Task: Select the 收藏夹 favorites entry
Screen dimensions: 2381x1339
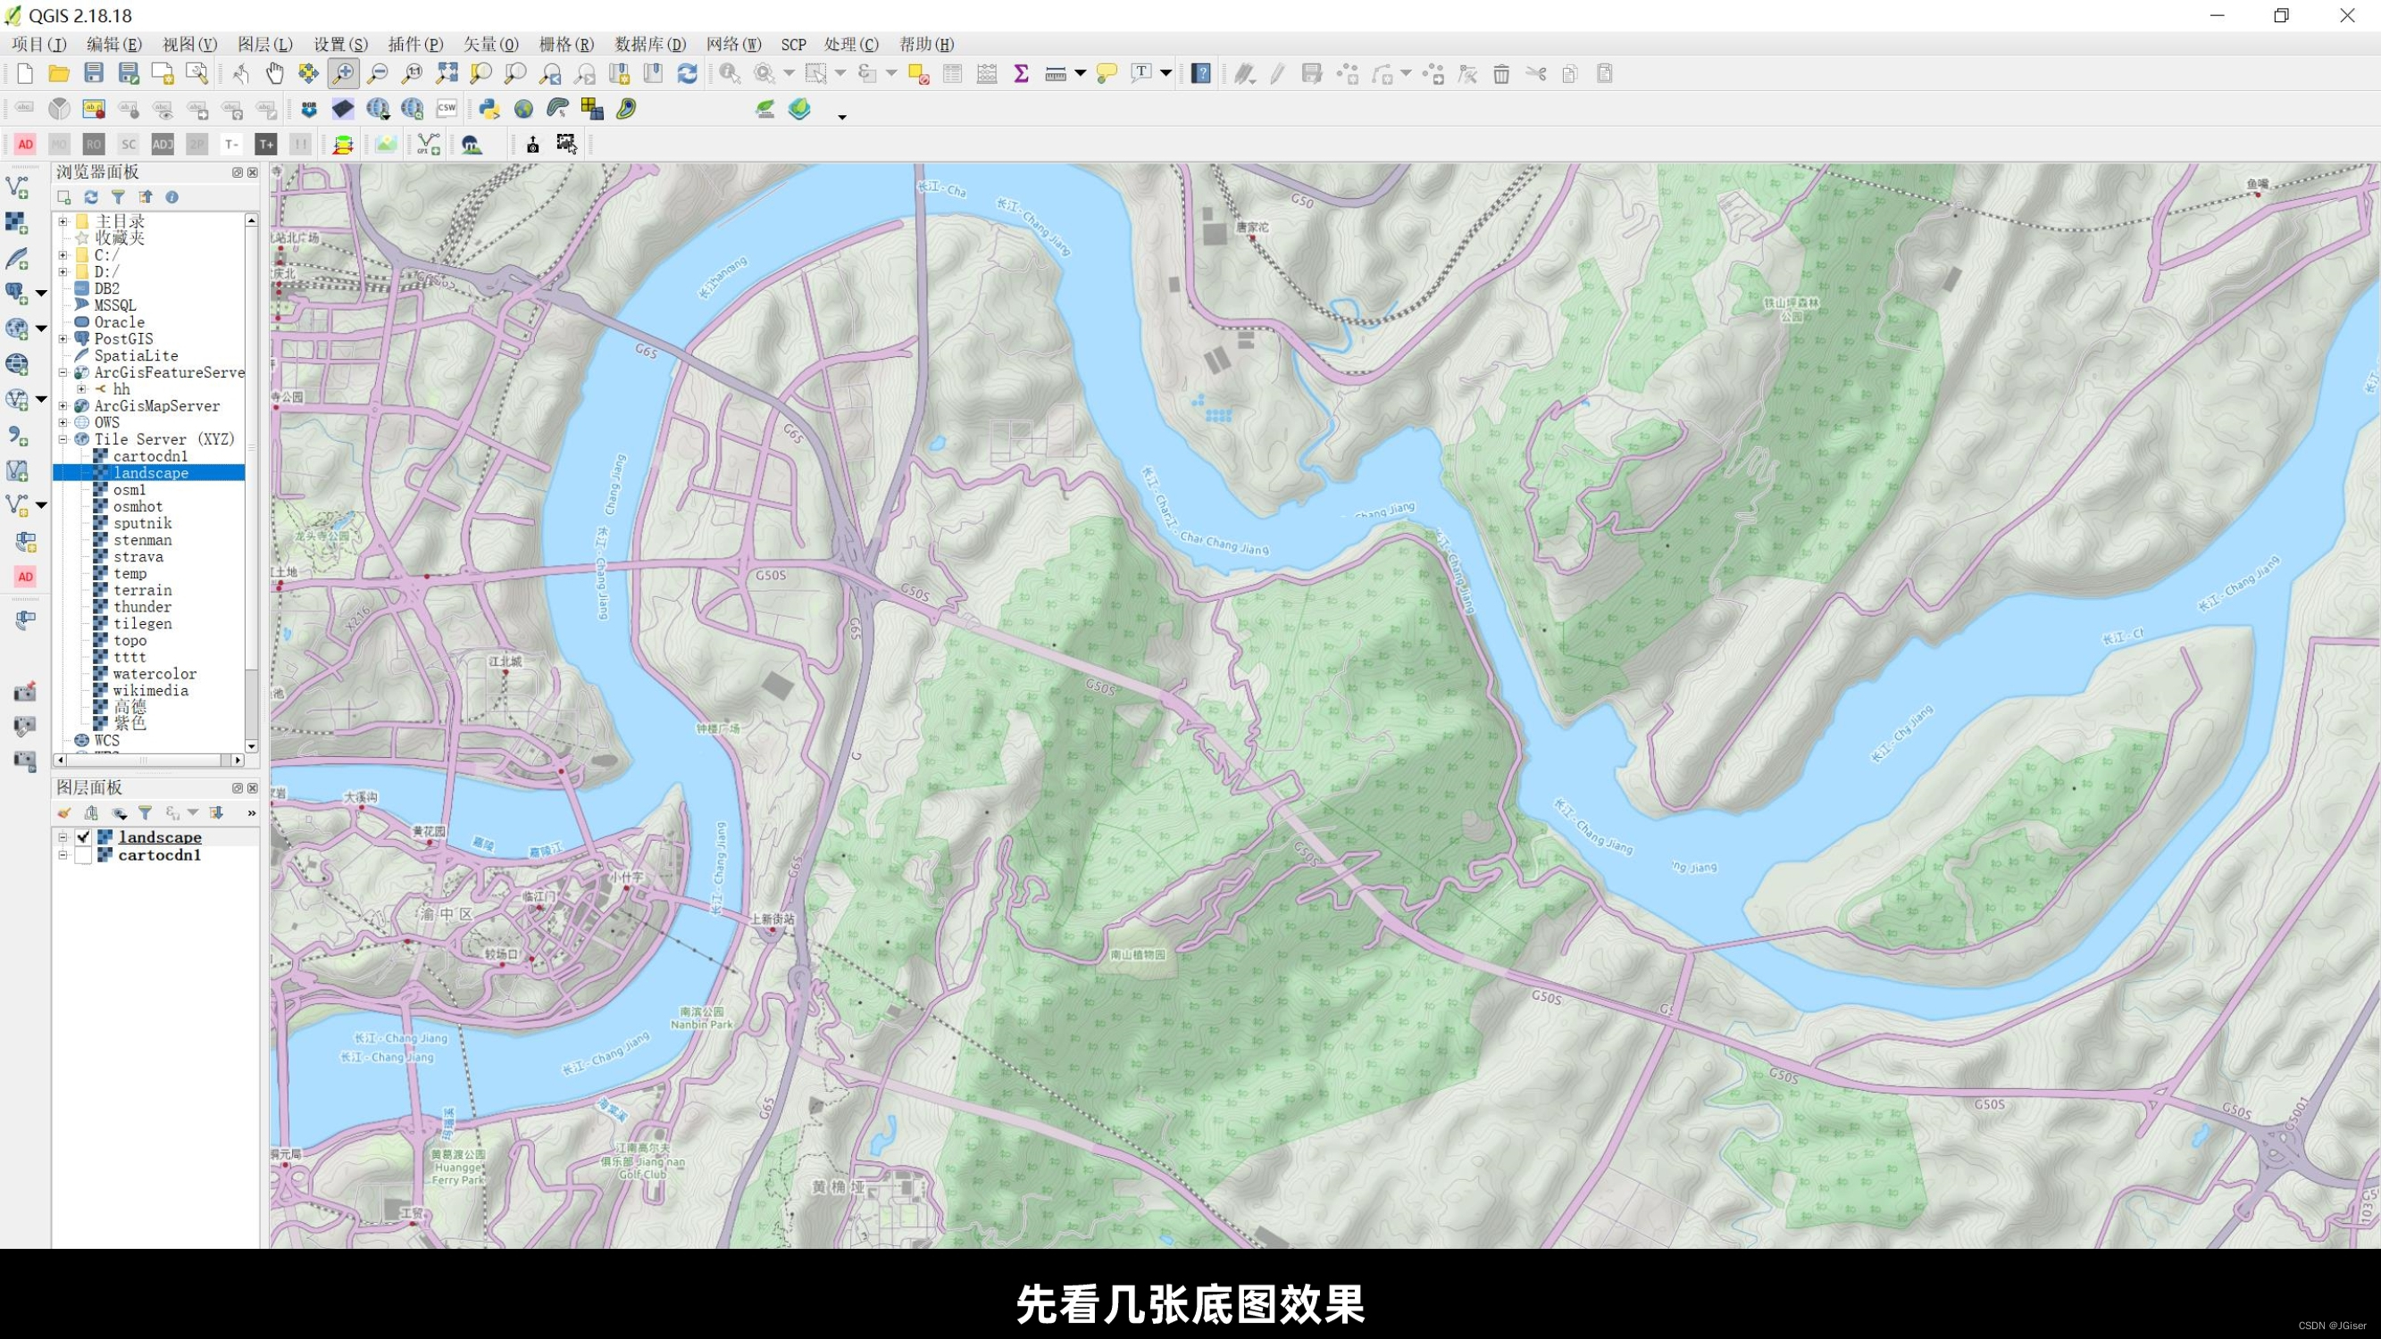Action: point(121,238)
